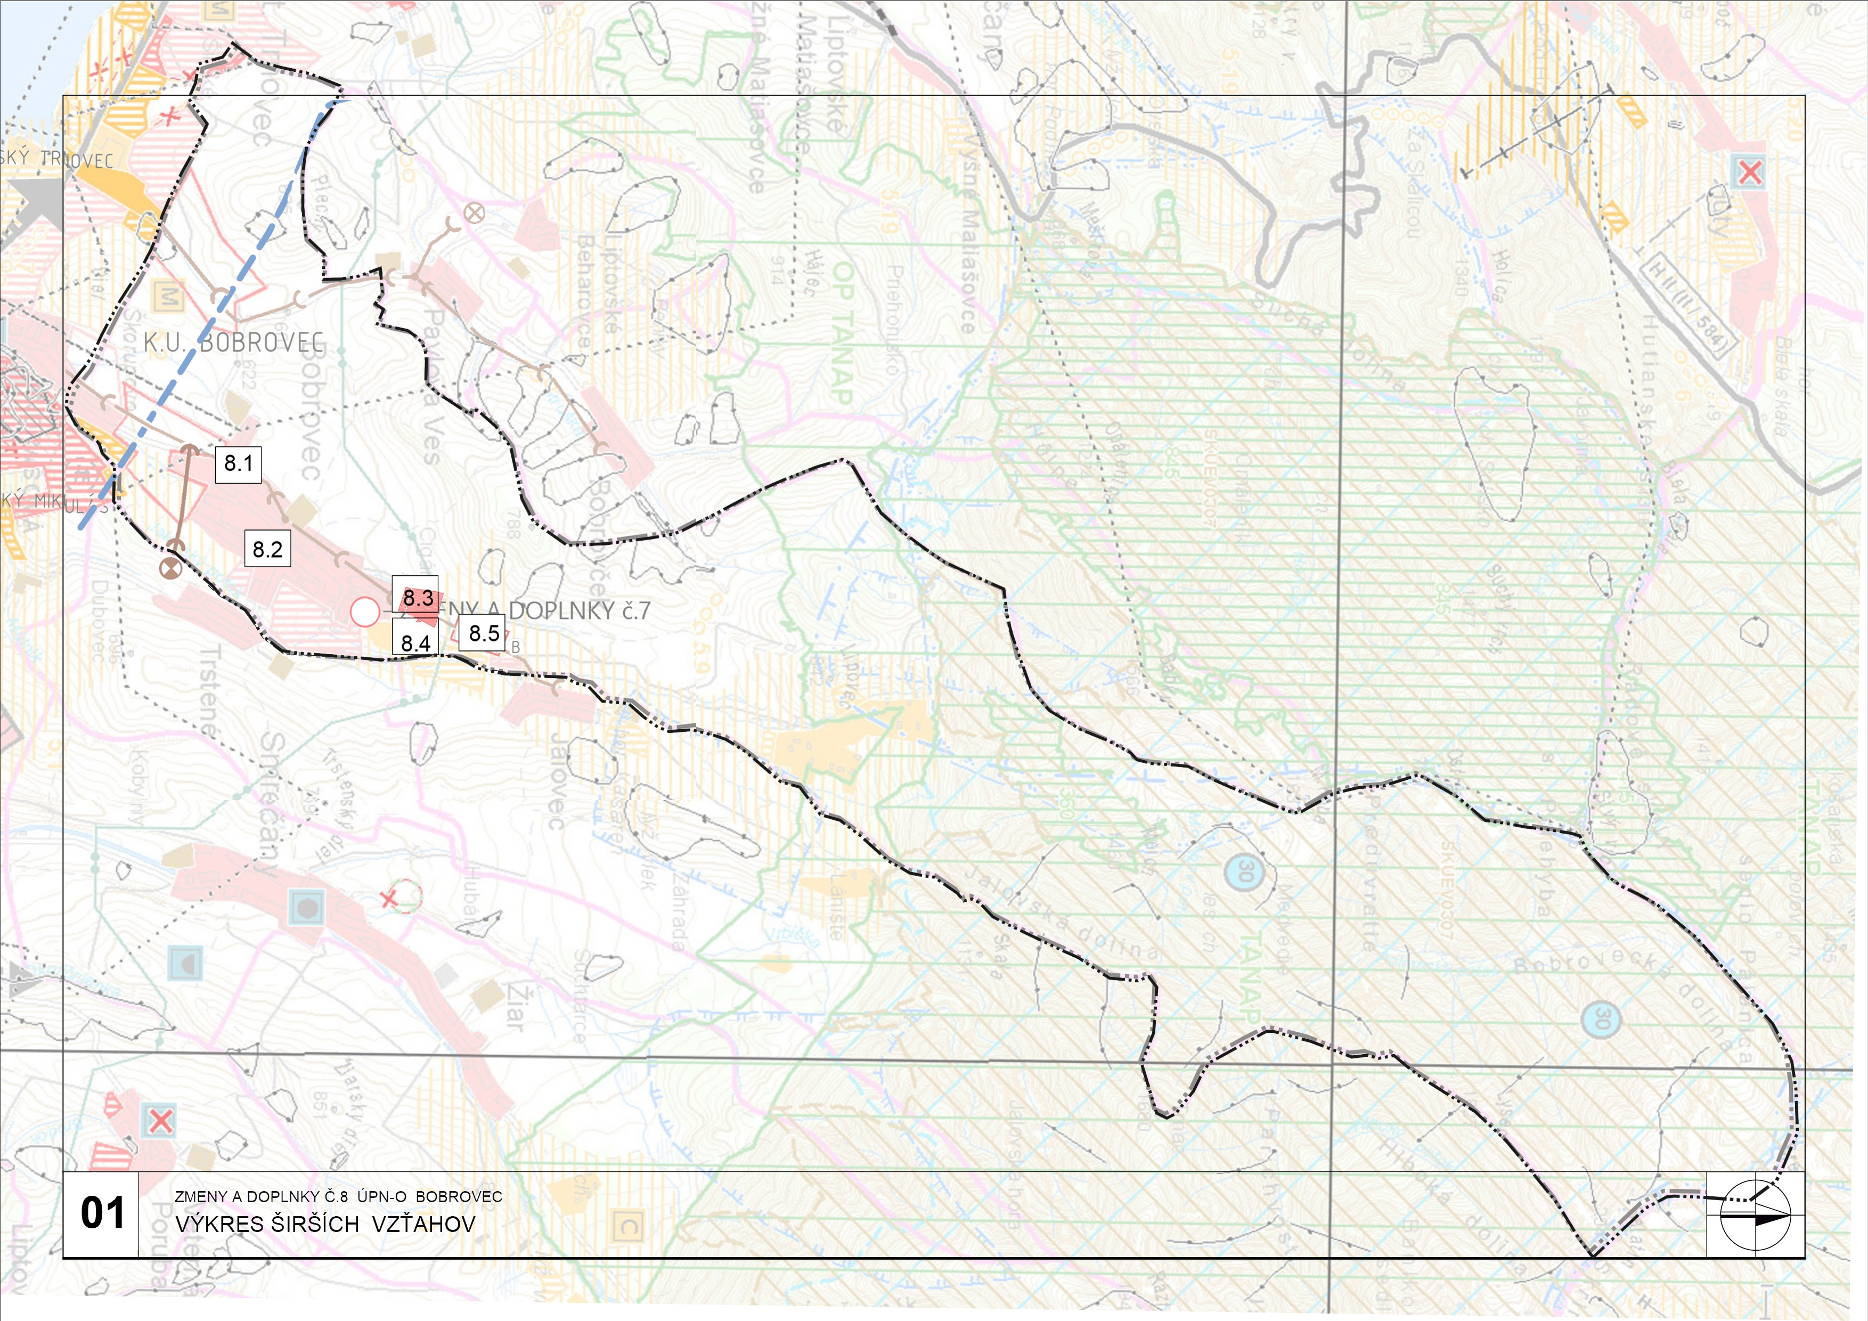Select the brown crossed-circle symbol on the boundary
Screen dimensions: 1868x1321
pos(170,568)
